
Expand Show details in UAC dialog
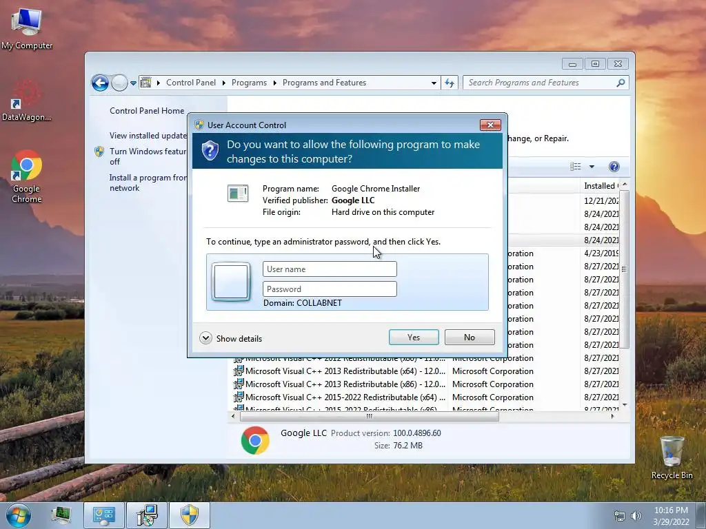coord(230,338)
